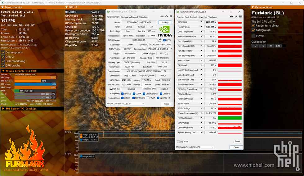304x176 pixels.
Task: Toggle the PhysX checkbox in GPU-Z
Action: (148, 98)
